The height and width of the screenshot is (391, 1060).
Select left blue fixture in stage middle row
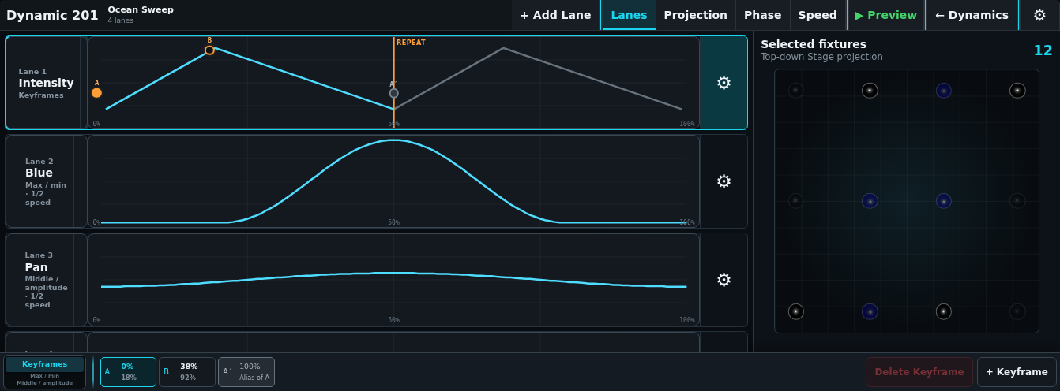pos(870,201)
